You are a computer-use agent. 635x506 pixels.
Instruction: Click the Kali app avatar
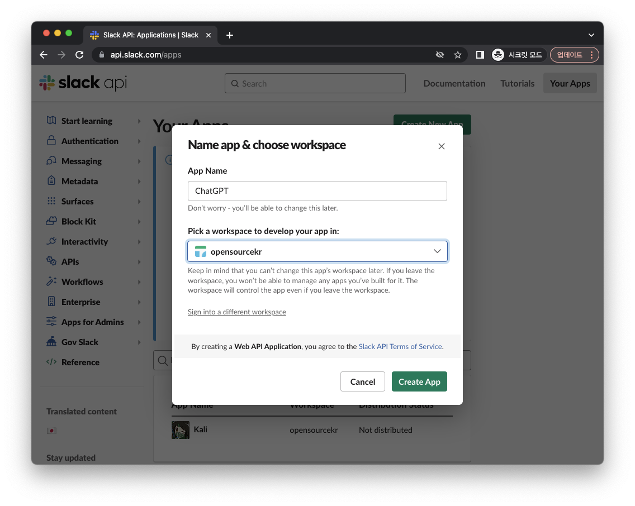[181, 430]
